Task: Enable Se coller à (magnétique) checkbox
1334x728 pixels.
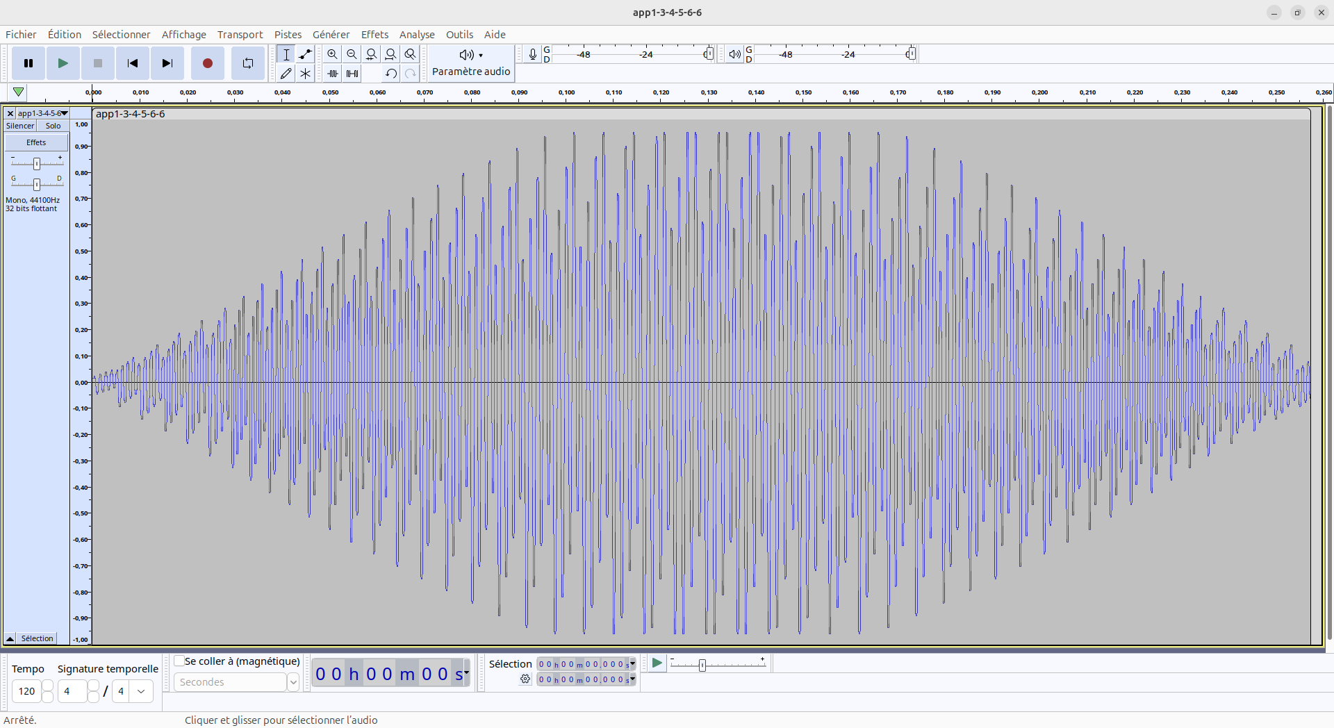Action: pos(179,661)
